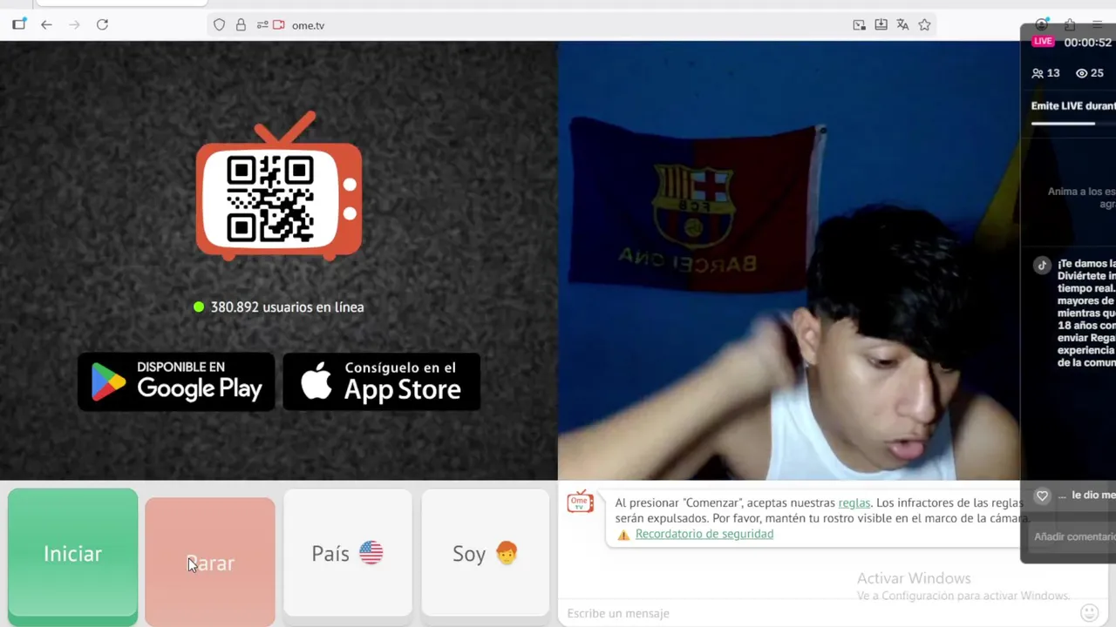Image resolution: width=1116 pixels, height=627 pixels.
Task: Click the boy face emoji on Soy
Action: tap(507, 552)
